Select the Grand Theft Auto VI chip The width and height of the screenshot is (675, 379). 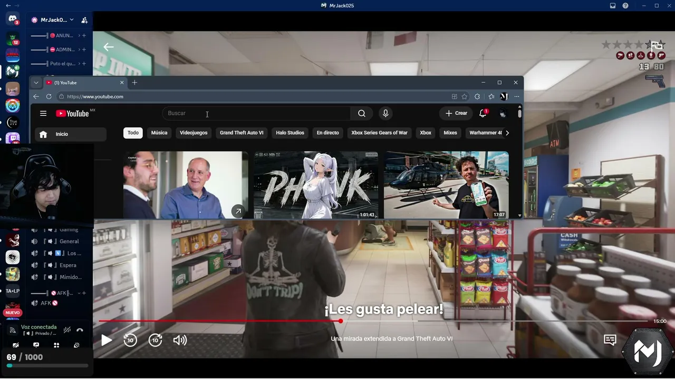242,133
